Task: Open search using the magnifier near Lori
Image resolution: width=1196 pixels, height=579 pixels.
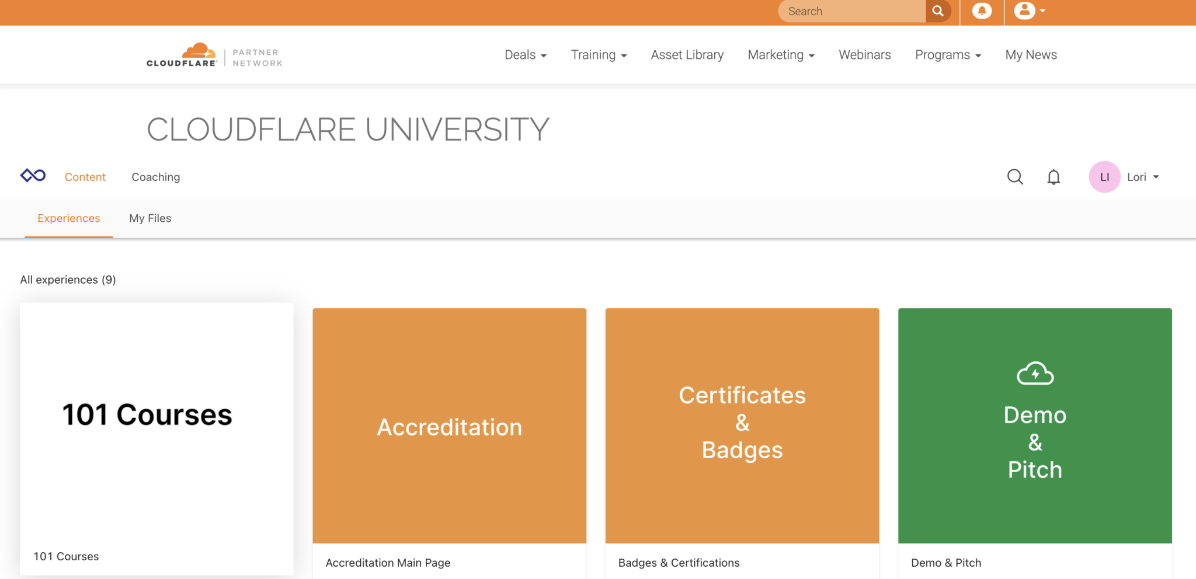Action: coord(1015,177)
